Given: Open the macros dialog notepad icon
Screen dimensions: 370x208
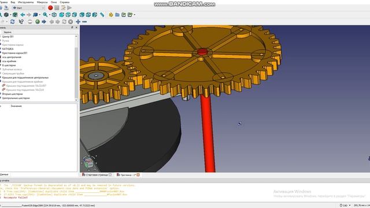Looking at the screenshot, I should point(63,8).
